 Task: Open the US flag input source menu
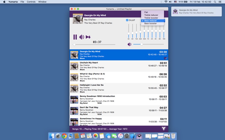pyautogui.click(x=175, y=2)
